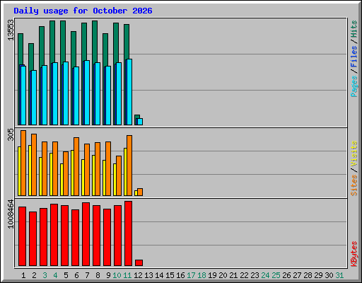Click green day 4 on the x-axis
This screenshot has width=362, height=283.
tap(55, 275)
